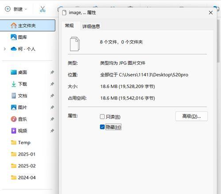Go to 下载 downloads folder
221x194 pixels.
pos(19,84)
